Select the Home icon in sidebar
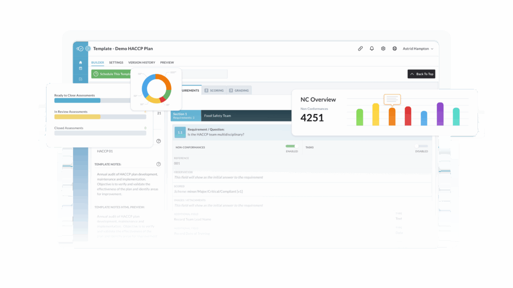This screenshot has width=513, height=288. pos(80,62)
